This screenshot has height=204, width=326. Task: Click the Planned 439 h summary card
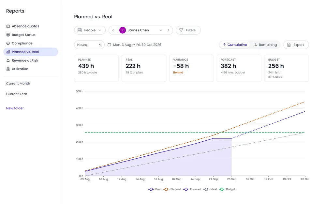96,68
